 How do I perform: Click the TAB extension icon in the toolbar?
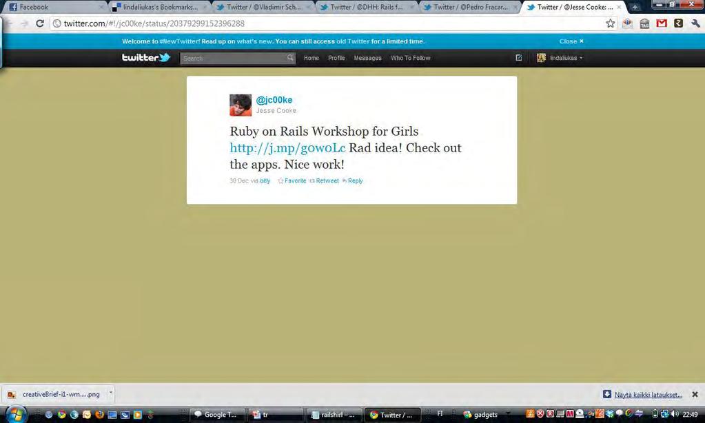[x=644, y=23]
